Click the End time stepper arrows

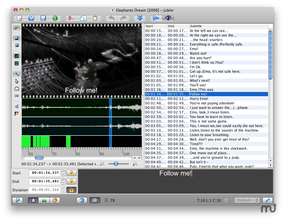click(63, 181)
